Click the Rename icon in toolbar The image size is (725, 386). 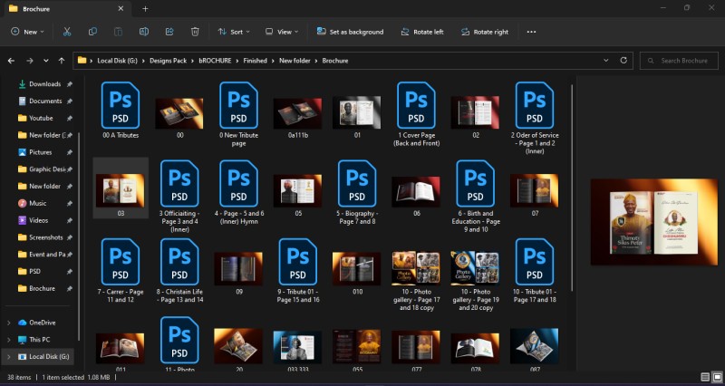coord(144,32)
